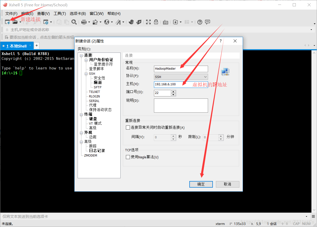The width and height of the screenshot is (317, 227).
Task: Open dropdown arrow next to Print icon
Action: (x=89, y=22)
